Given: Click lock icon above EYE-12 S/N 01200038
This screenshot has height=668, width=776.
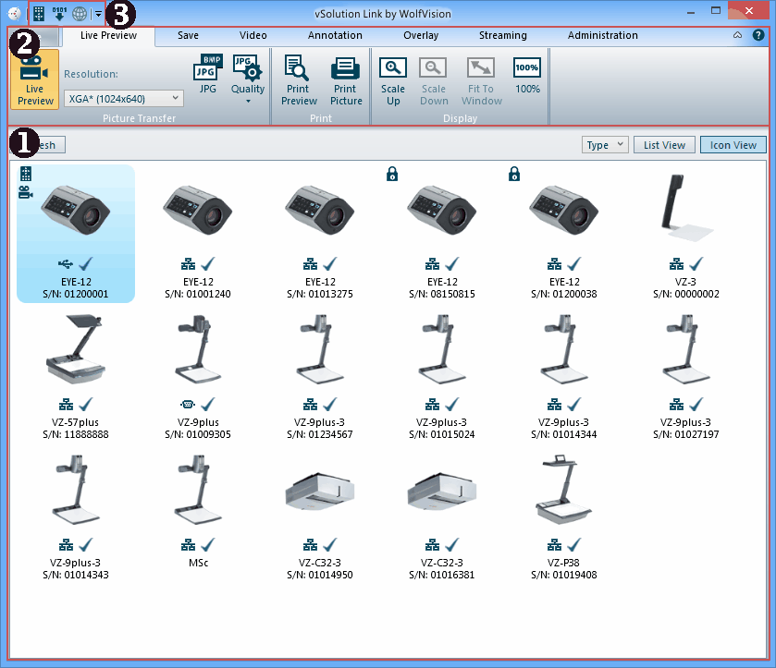Looking at the screenshot, I should (514, 174).
